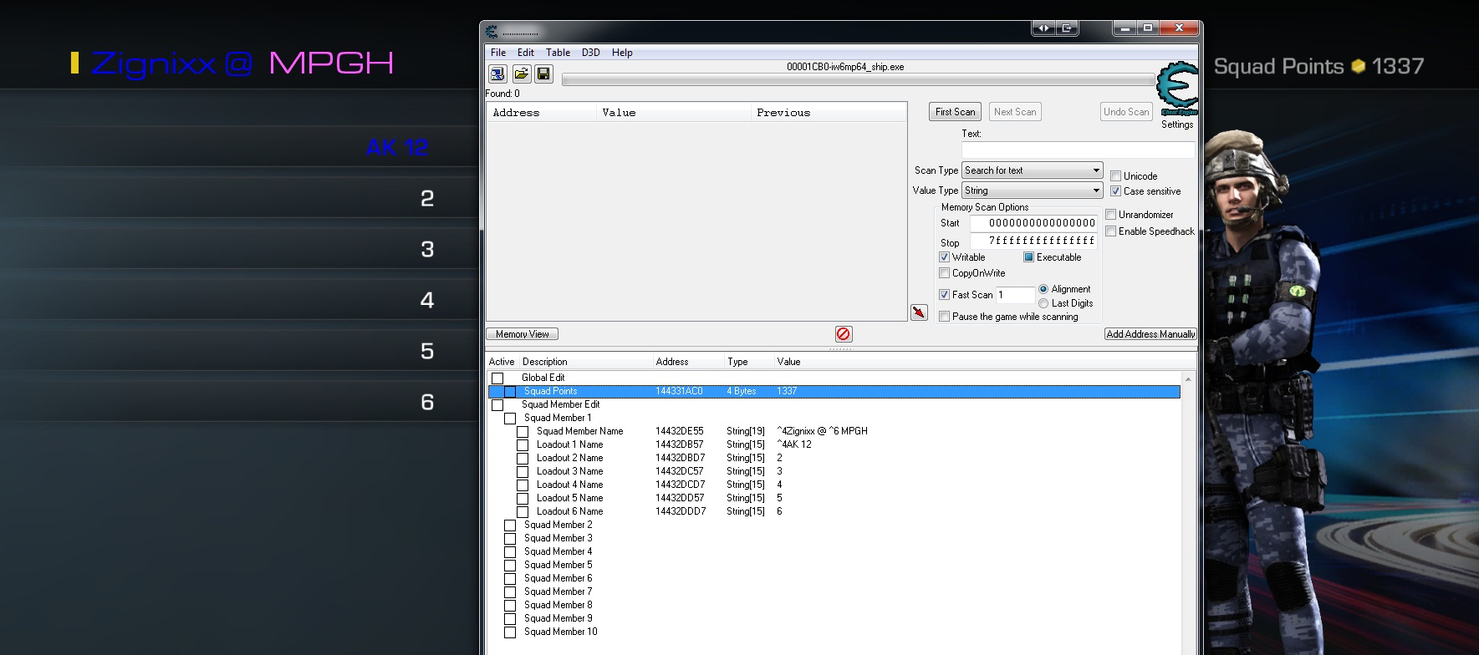The width and height of the screenshot is (1479, 655).
Task: Click address 14432DE55
Action: (680, 431)
